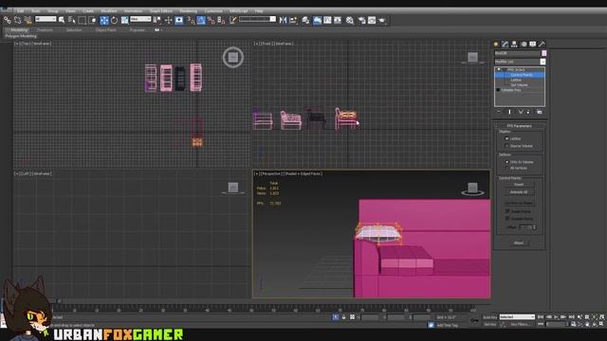Click the Mirror tool icon

click(x=283, y=20)
